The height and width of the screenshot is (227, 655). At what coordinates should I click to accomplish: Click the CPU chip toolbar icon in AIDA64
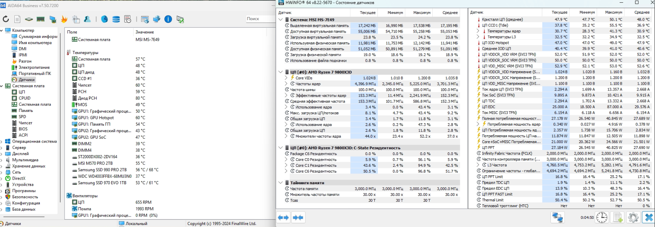29,19
